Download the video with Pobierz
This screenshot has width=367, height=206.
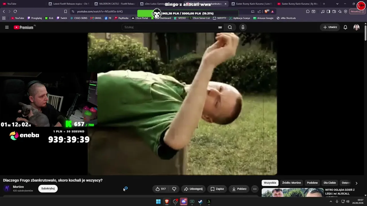(x=239, y=189)
